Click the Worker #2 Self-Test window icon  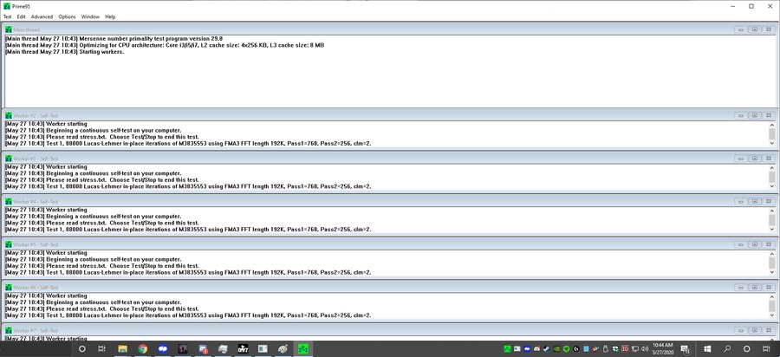(9, 115)
